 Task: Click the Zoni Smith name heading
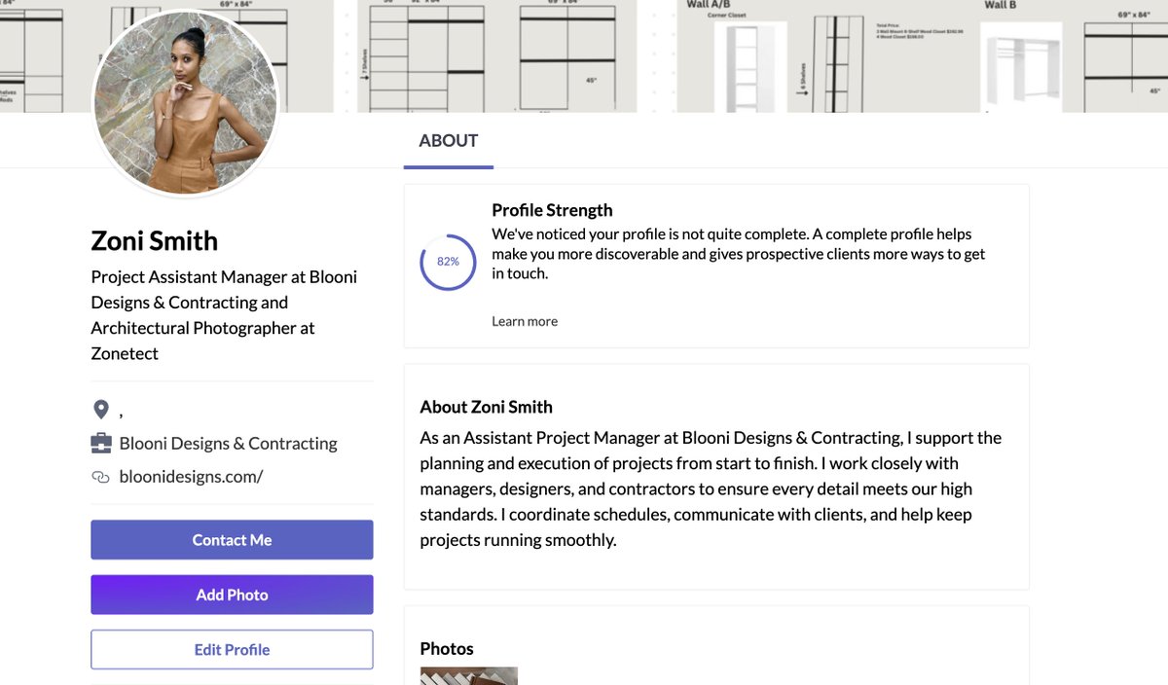tap(154, 241)
